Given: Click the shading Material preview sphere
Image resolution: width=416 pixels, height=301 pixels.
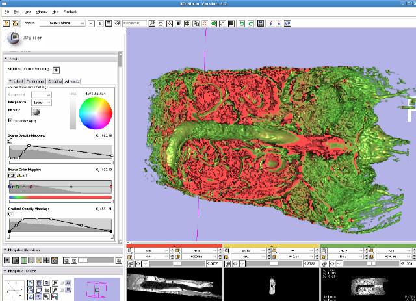Looking at the screenshot, I should [x=36, y=111].
